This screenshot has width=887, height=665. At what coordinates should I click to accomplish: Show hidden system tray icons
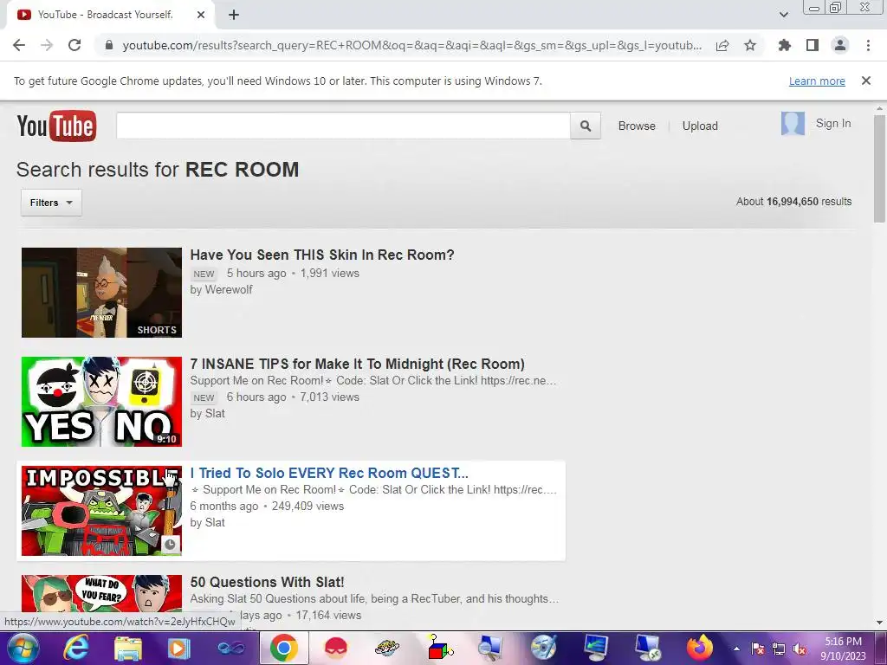(736, 649)
